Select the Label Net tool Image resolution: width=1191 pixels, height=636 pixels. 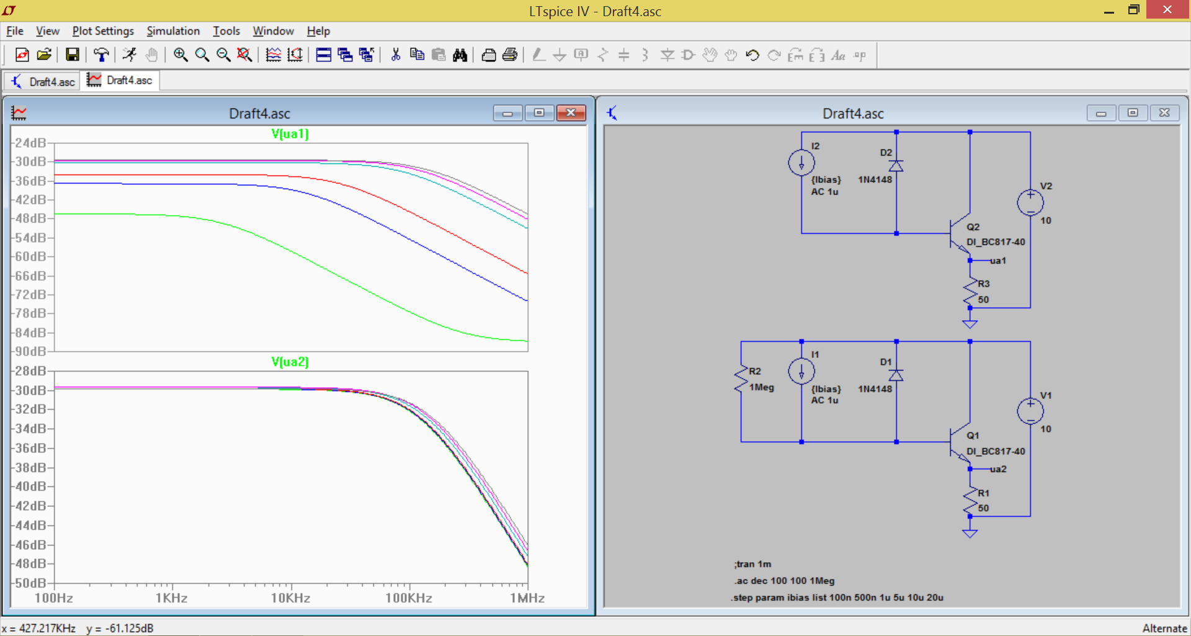581,55
